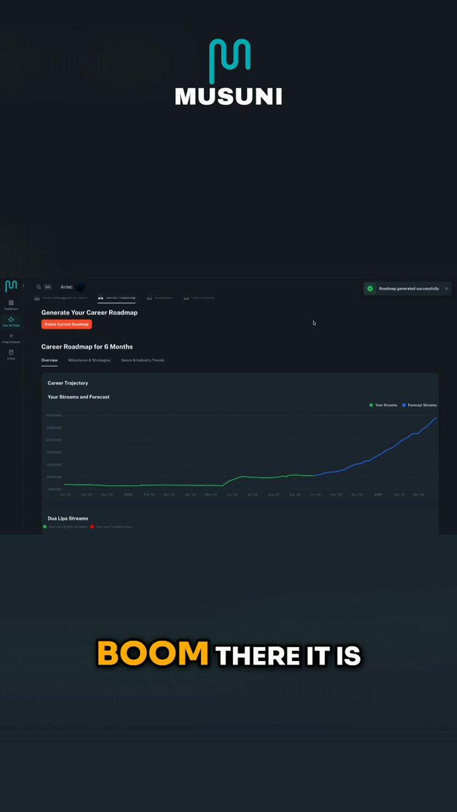Click the search magnifier icon
Viewport: 457px width, 812px height.
pyautogui.click(x=39, y=287)
